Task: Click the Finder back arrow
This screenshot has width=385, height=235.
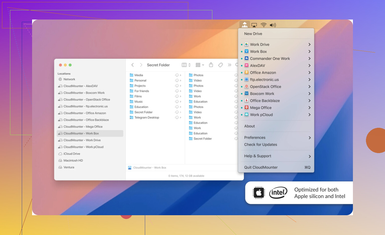Action: (x=133, y=65)
